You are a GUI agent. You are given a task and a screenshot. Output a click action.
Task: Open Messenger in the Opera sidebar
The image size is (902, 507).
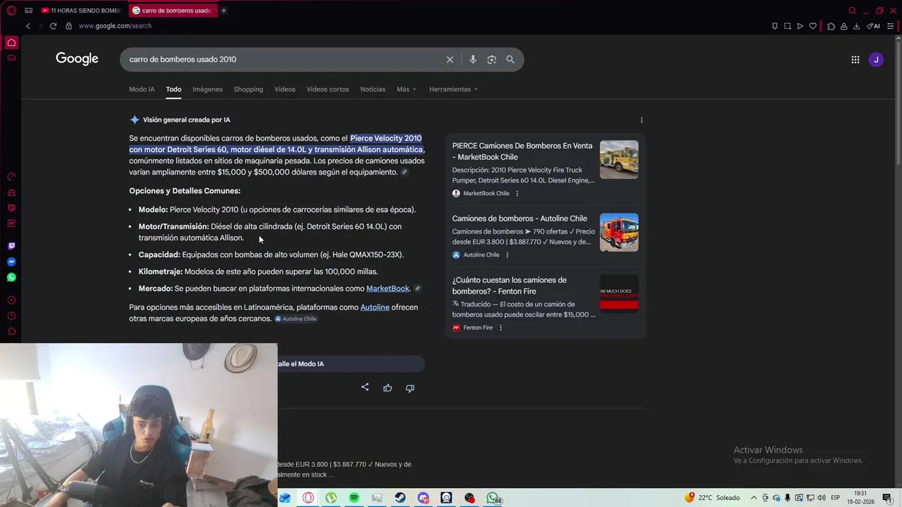click(11, 262)
